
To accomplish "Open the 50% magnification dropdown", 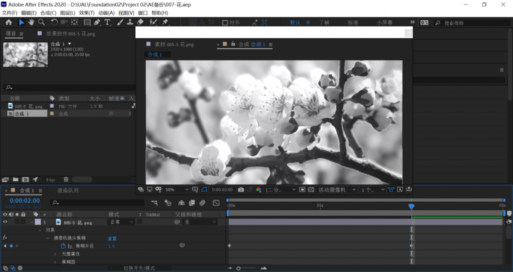I will (177, 189).
